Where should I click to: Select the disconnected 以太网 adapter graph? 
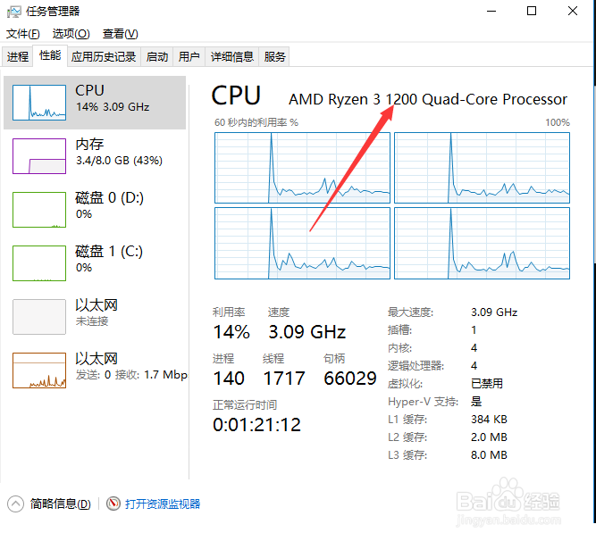tap(38, 316)
